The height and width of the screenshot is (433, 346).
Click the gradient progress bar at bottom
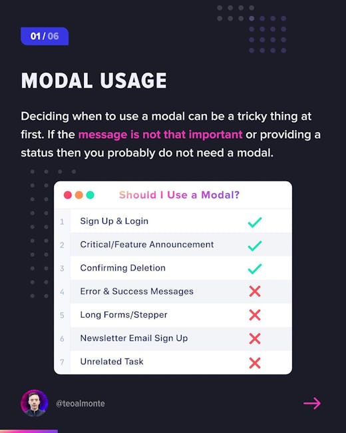click(29, 432)
